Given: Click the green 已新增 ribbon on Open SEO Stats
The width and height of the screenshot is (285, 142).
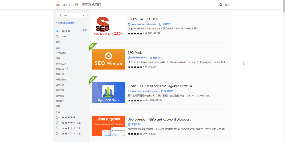Looking at the screenshot, I should (92, 80).
